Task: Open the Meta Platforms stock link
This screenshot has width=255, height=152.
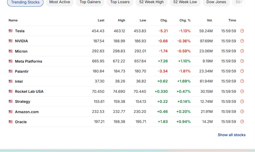Action: coord(28,61)
